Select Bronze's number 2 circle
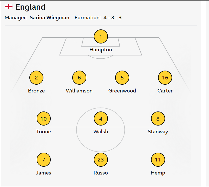 36,78
